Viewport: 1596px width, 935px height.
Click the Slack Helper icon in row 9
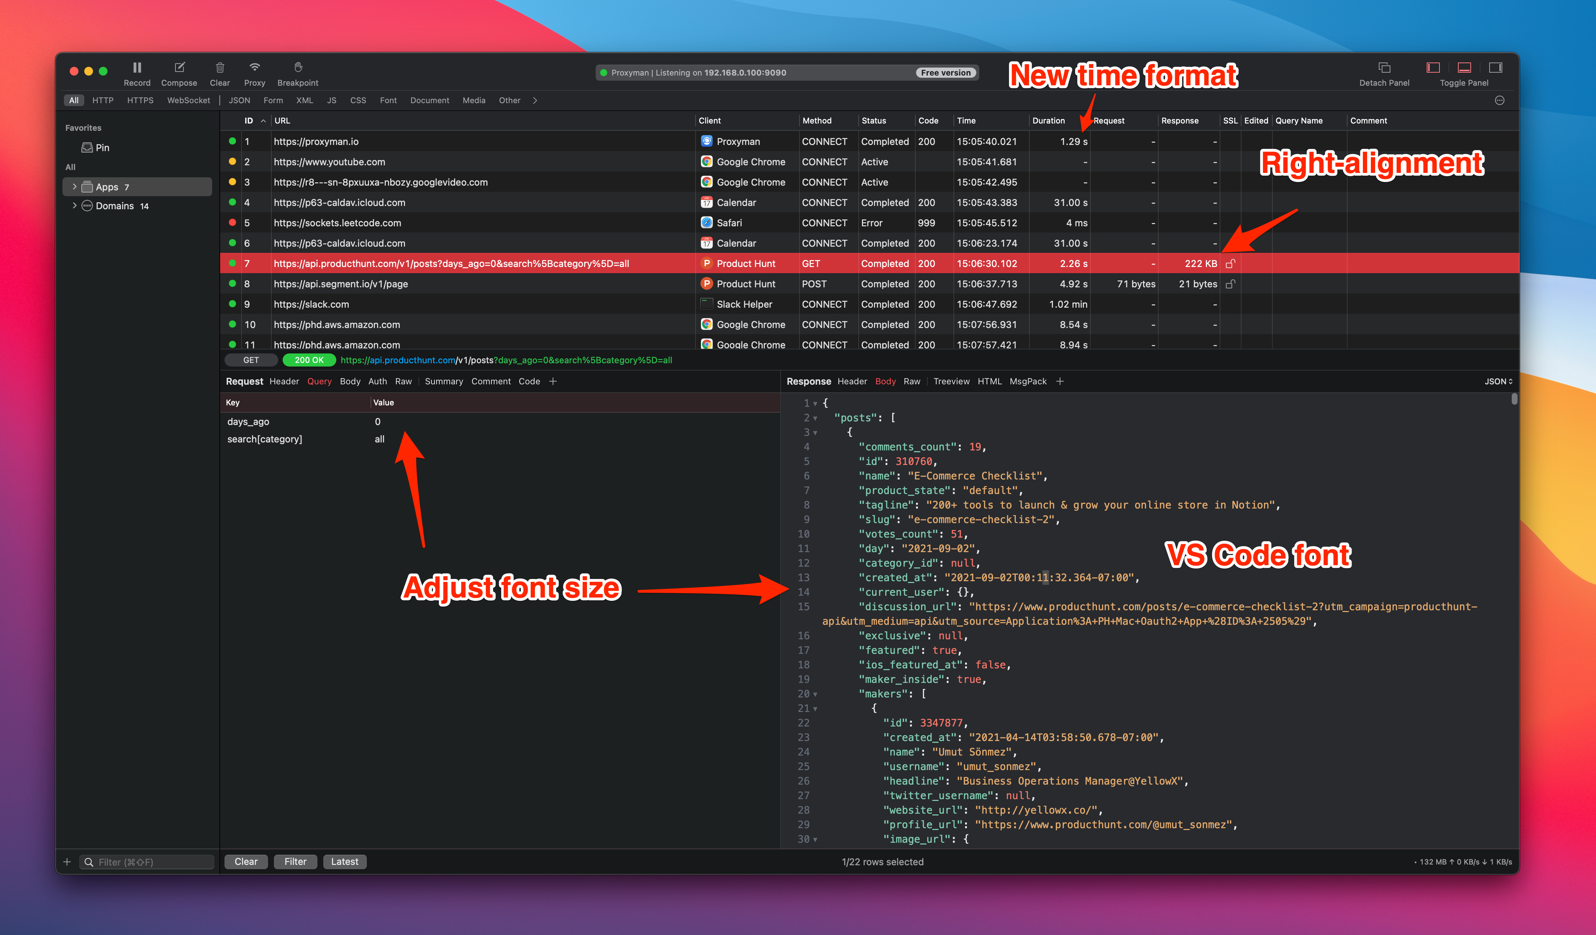tap(707, 303)
